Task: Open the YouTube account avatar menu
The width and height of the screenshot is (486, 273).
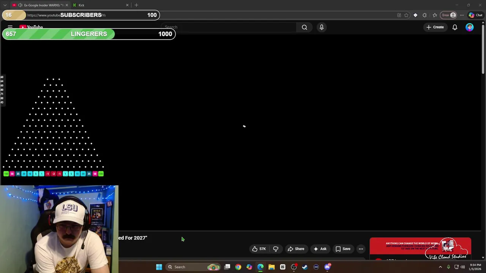Action: pos(470,27)
